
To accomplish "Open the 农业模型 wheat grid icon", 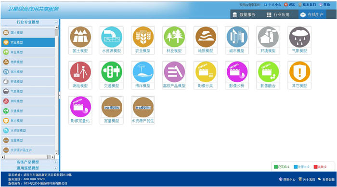I will [143, 40].
